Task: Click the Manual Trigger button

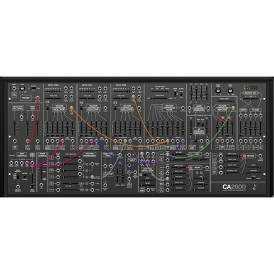Action: coord(195,115)
